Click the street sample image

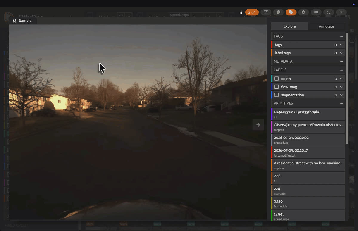point(138,122)
